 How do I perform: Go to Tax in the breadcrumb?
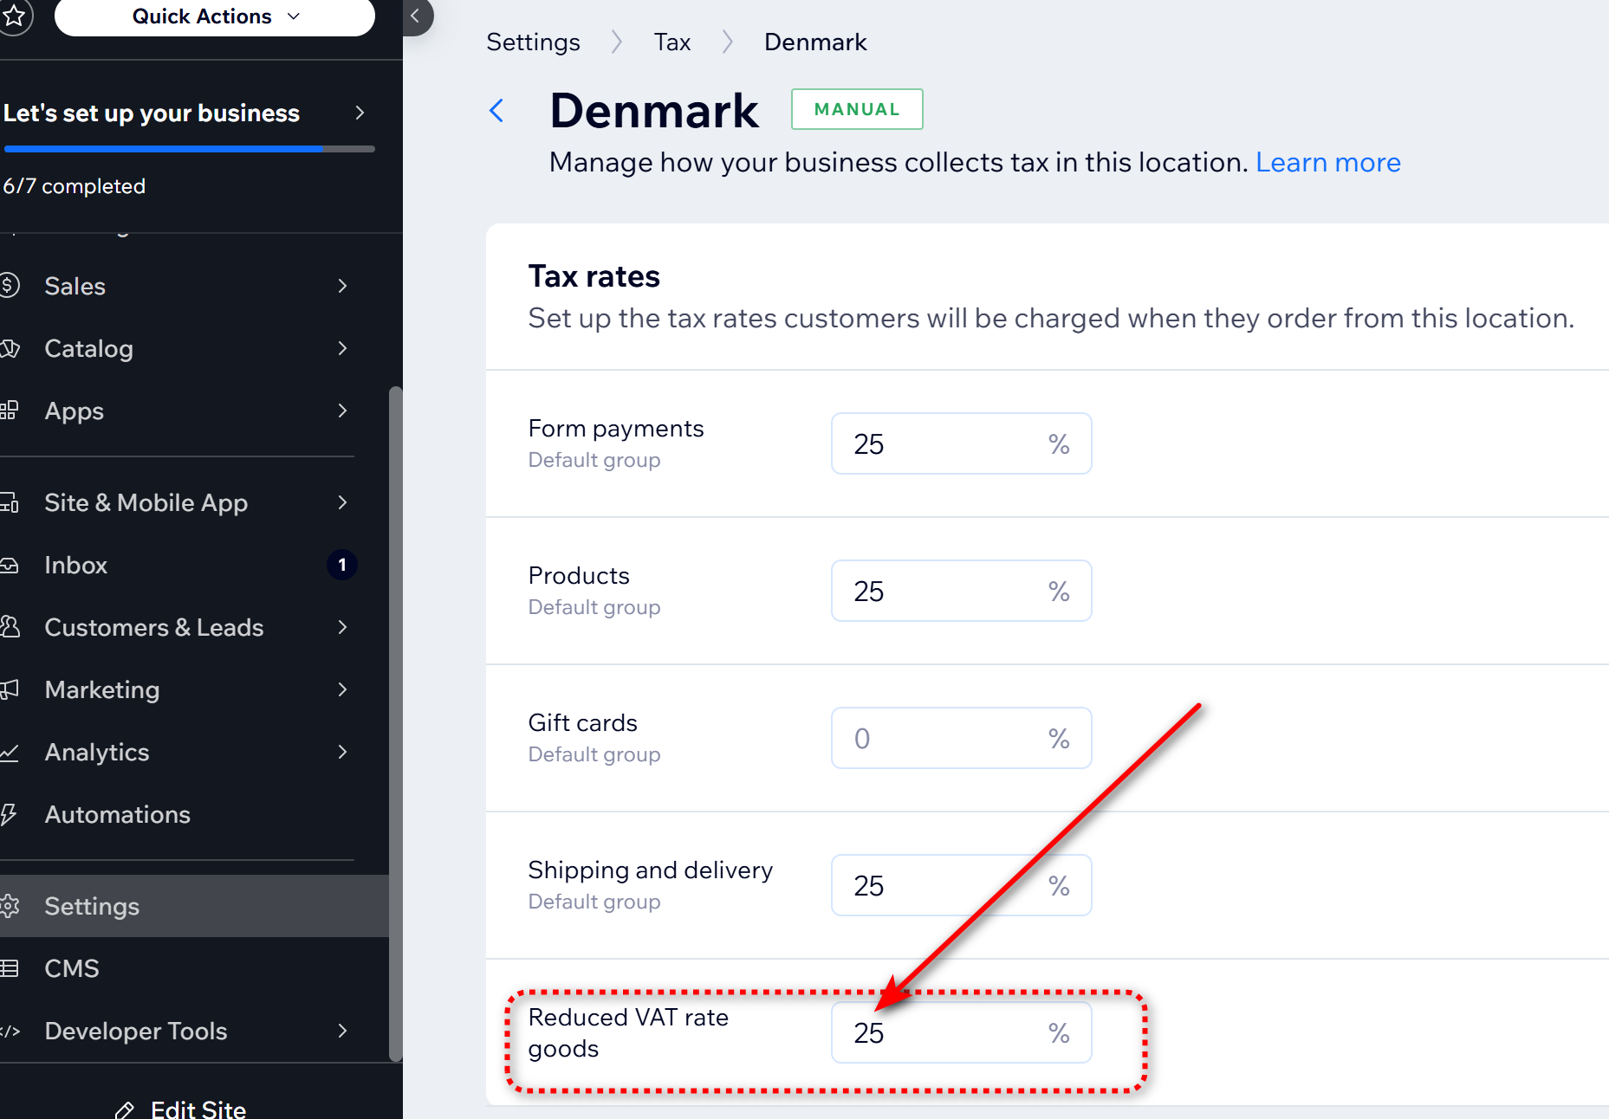[x=671, y=42]
